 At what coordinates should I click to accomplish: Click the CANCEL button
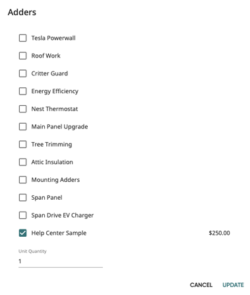201,285
